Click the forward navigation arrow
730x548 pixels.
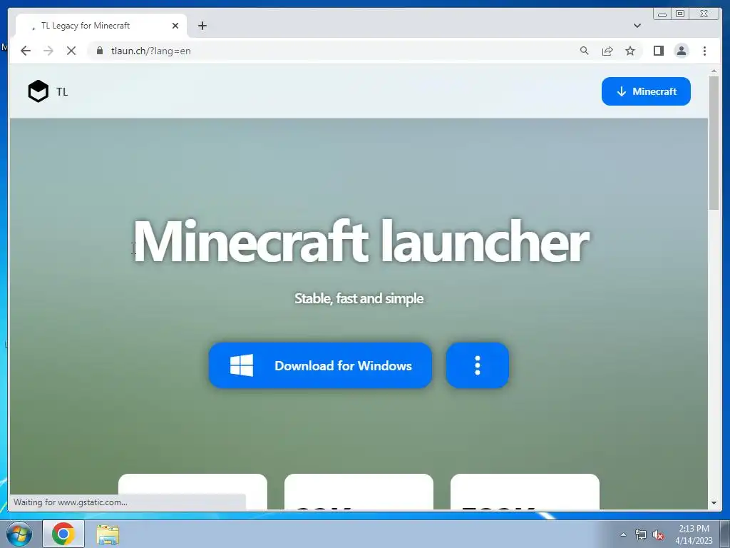tap(48, 51)
